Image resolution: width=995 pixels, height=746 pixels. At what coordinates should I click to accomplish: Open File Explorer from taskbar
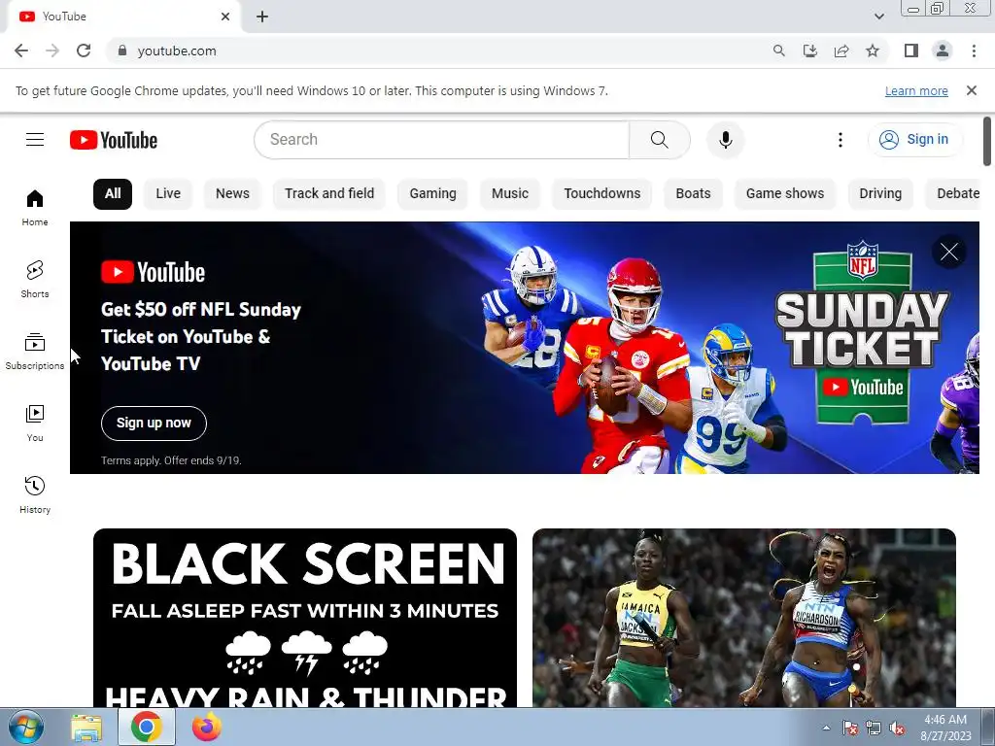coord(86,727)
